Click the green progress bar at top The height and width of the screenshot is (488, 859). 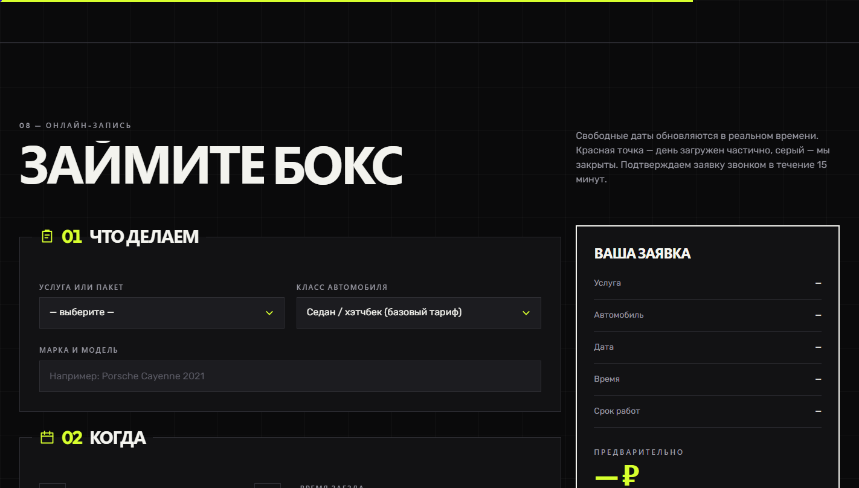[x=346, y=1]
